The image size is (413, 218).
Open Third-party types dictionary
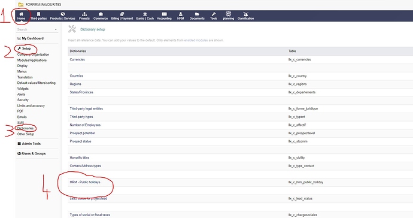[81, 117]
